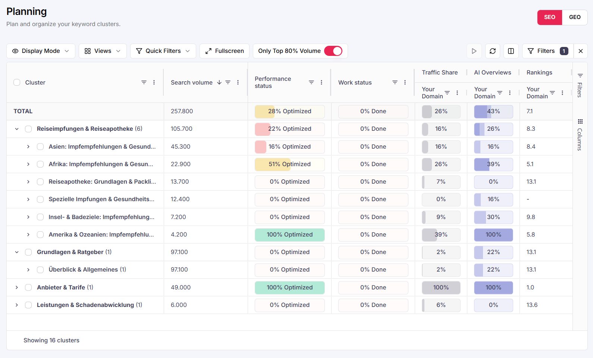Click the Traffic Share column group header
This screenshot has height=358, width=593.
440,73
